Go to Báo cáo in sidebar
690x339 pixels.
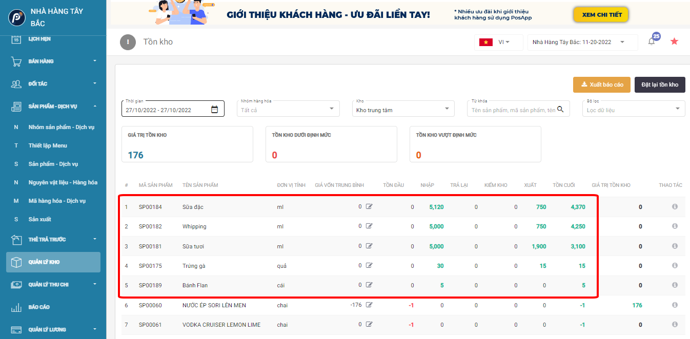coord(39,307)
